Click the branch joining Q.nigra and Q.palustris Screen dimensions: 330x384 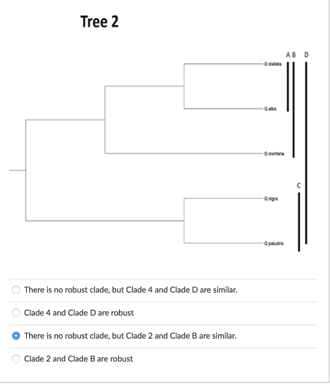click(x=184, y=221)
